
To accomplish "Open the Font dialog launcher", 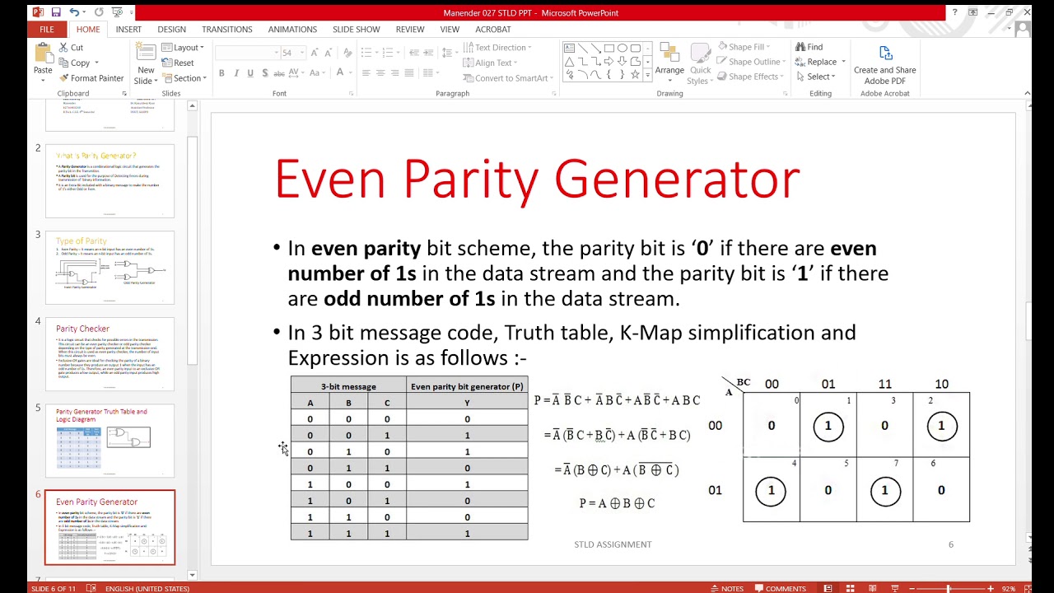I will (x=352, y=94).
